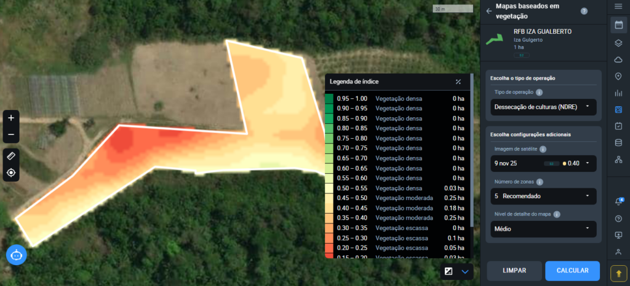Click the 0.95 – 1.00 legend color swatch
The width and height of the screenshot is (630, 286).
[x=329, y=98]
